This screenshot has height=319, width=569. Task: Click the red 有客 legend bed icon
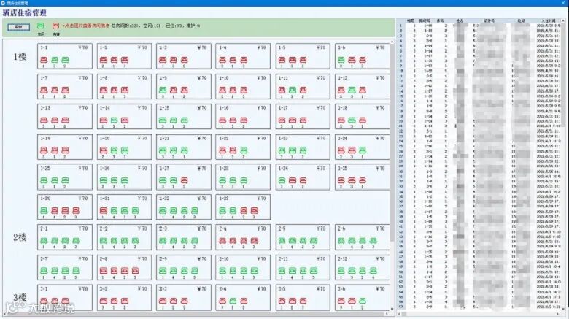55,26
